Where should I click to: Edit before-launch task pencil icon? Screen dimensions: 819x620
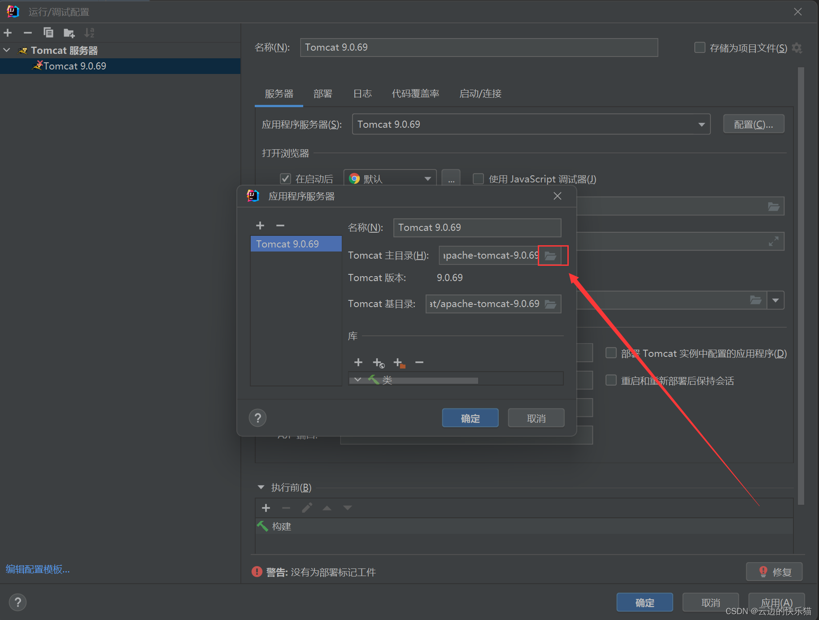[x=307, y=508]
